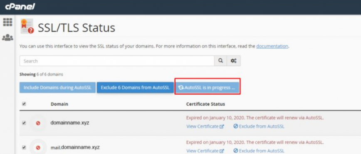361x154 pixels.
Task: Click the Showing 6 of 6 domains text
Action: tap(41, 75)
